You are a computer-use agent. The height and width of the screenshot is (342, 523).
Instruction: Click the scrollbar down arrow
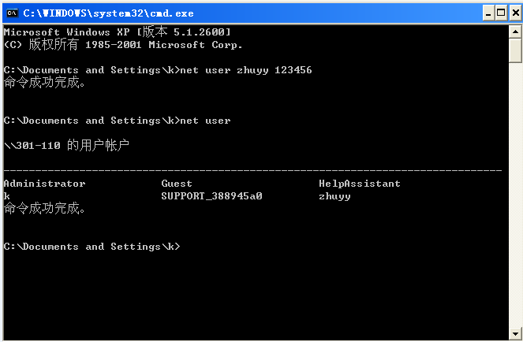coord(515,333)
